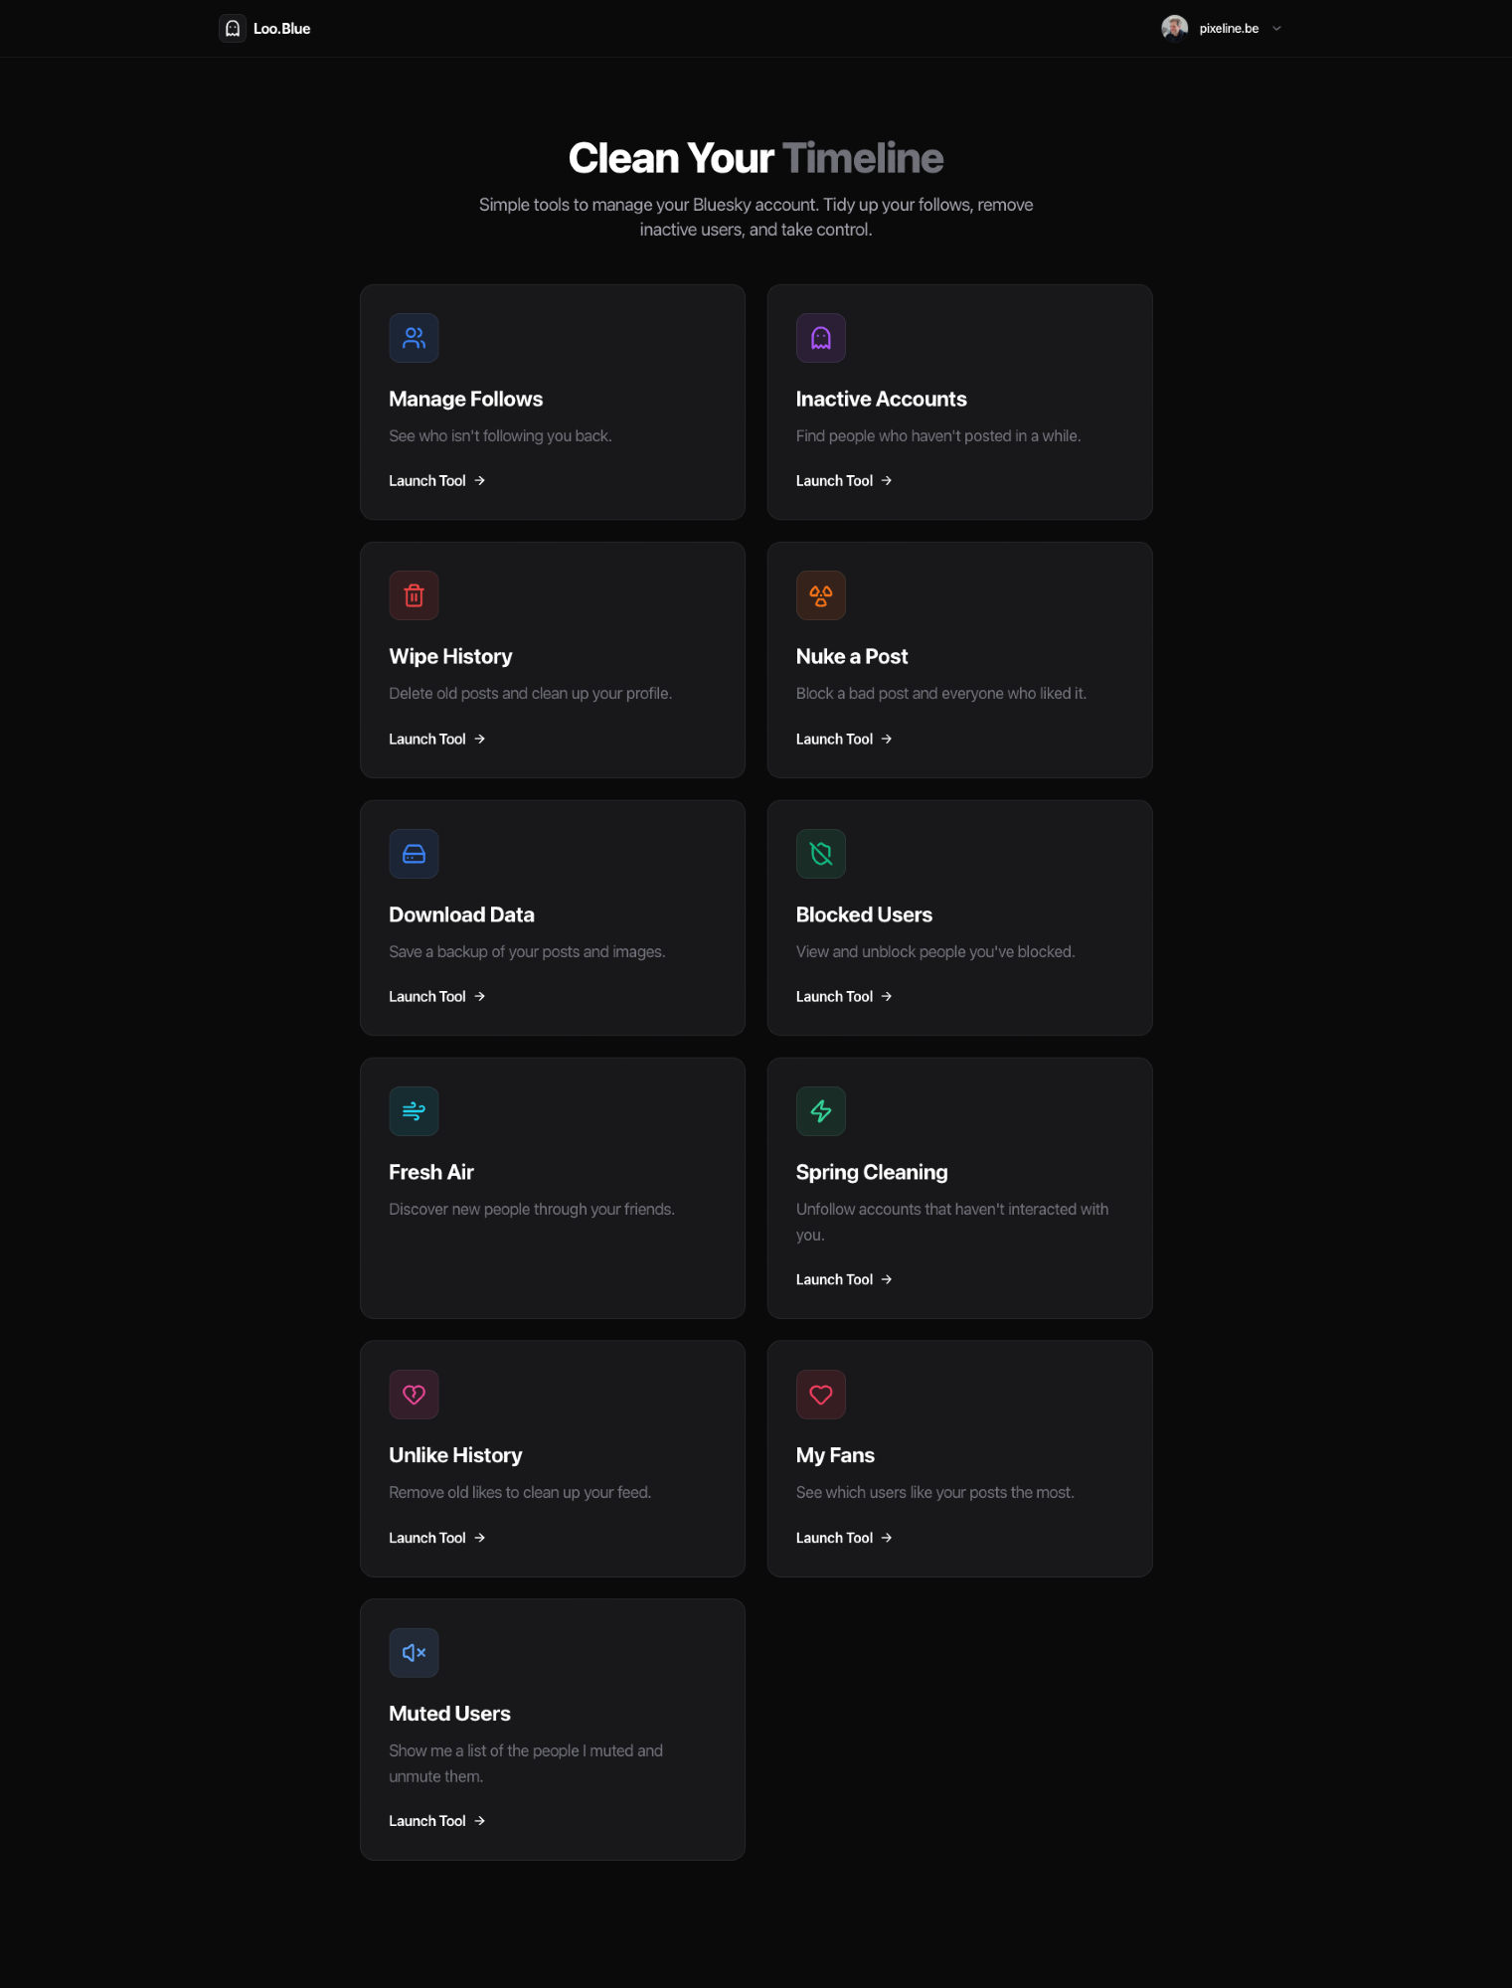Image resolution: width=1512 pixels, height=1988 pixels.
Task: Click the Loo.Blue ghost logo icon
Action: click(x=233, y=29)
